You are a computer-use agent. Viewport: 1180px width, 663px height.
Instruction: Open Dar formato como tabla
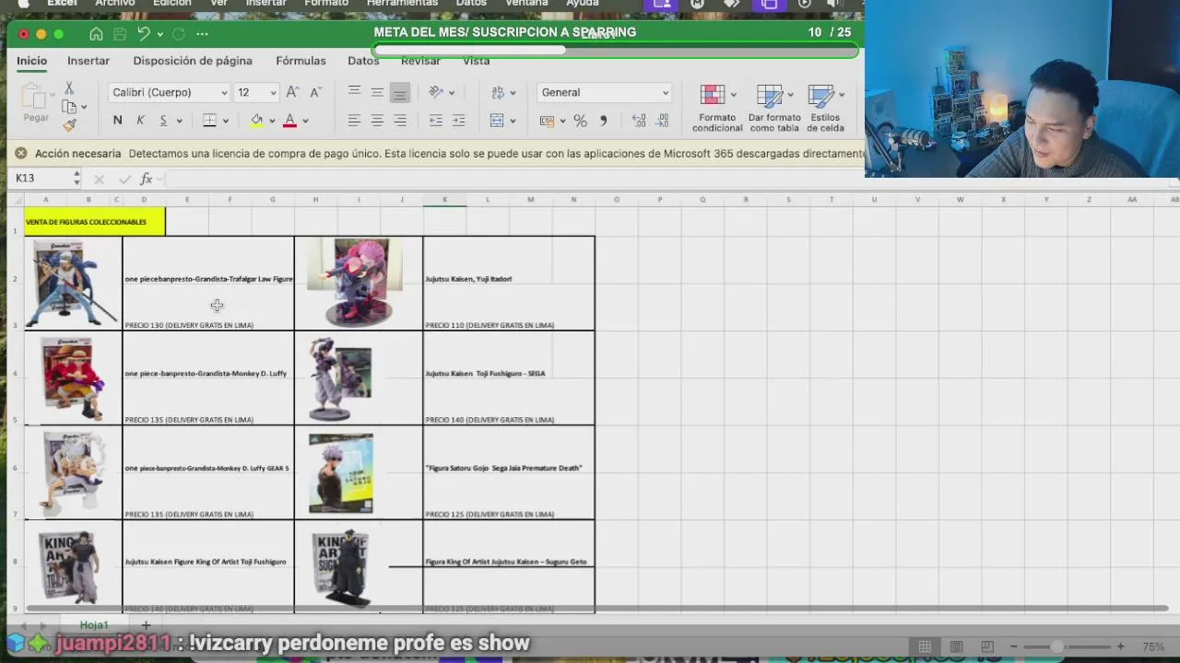point(774,108)
